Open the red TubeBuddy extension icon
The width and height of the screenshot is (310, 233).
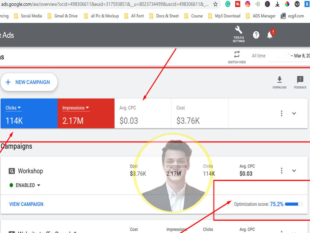pyautogui.click(x=238, y=4)
